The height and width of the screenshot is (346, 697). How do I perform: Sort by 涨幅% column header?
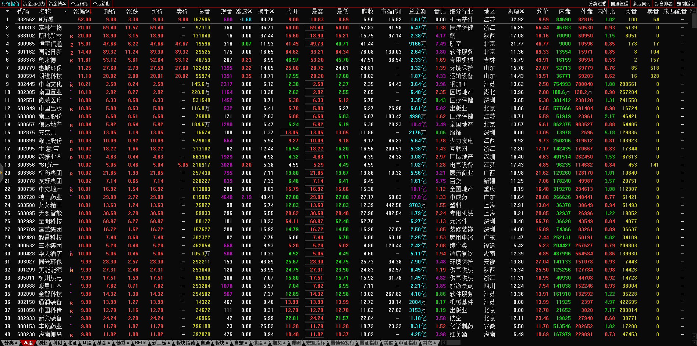coord(82,11)
